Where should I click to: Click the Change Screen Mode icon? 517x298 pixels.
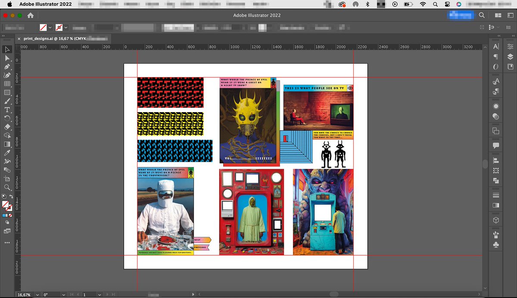pos(7,231)
